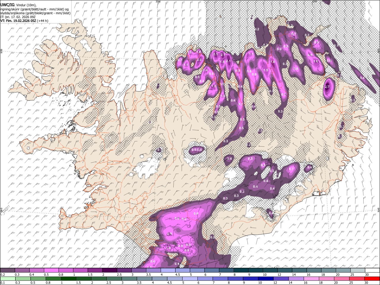Select lower legend swatch starting at 7
The image size is (380, 285).
(x=220, y=278)
